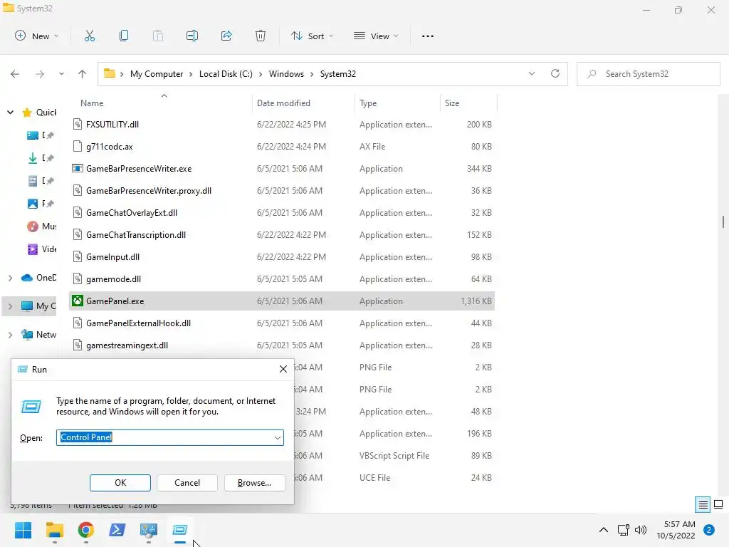Open the Windows Start menu
The width and height of the screenshot is (729, 547).
[23, 530]
